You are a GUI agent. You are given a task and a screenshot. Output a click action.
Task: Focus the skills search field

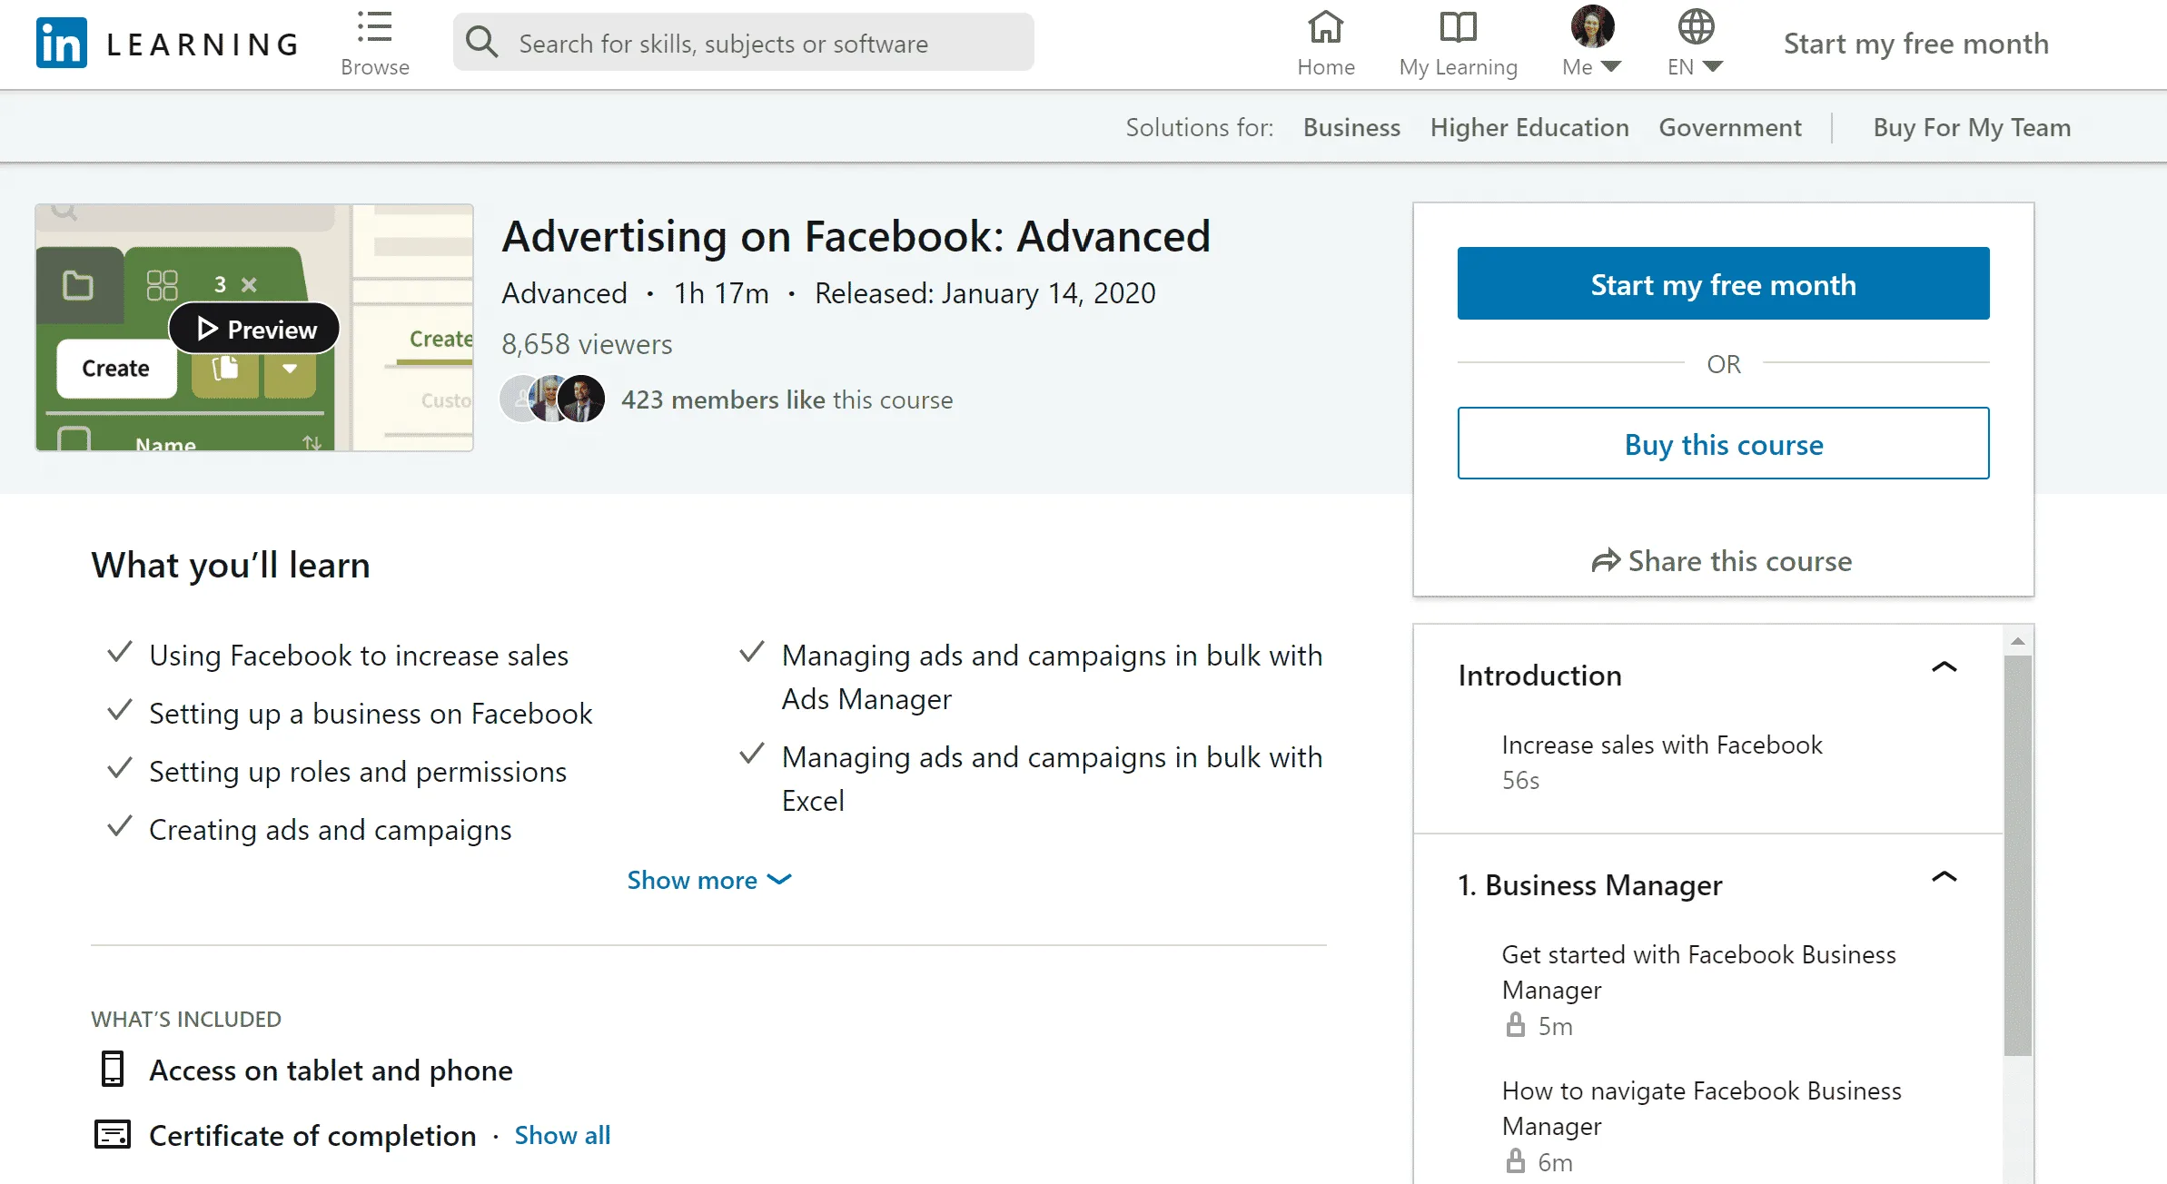point(743,42)
